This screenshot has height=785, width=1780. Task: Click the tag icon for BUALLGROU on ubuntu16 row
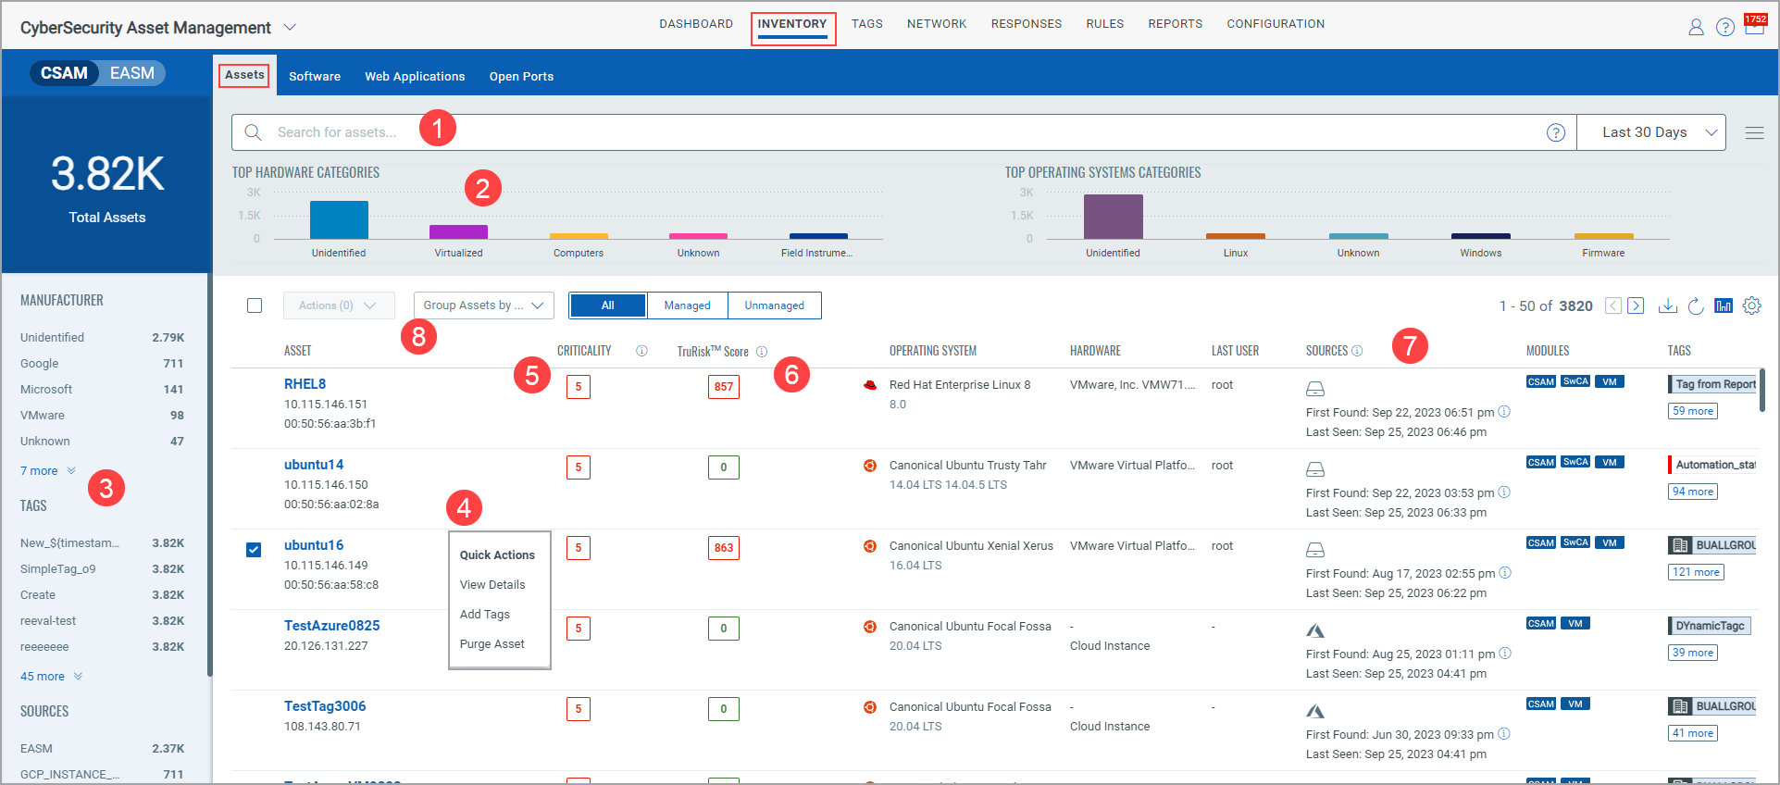click(1680, 545)
